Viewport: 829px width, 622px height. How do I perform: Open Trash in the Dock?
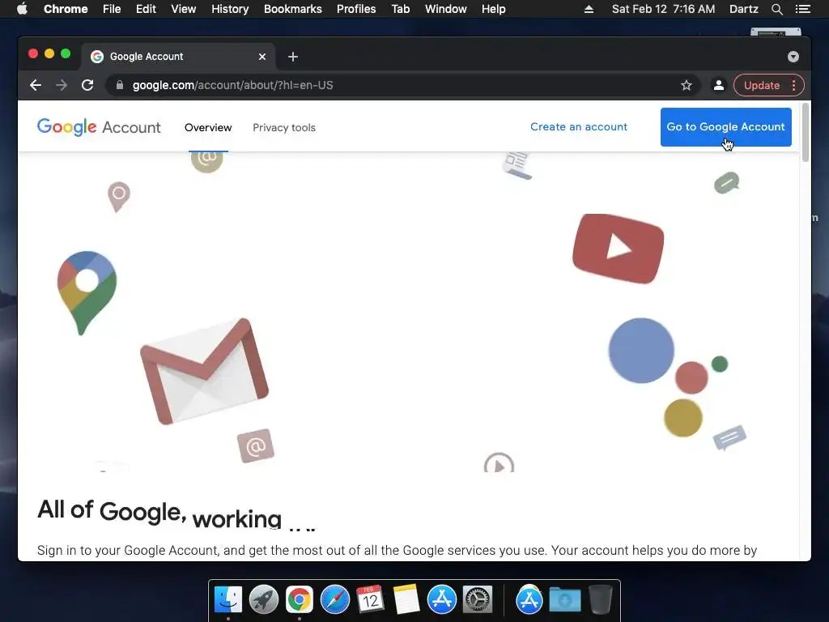(601, 600)
